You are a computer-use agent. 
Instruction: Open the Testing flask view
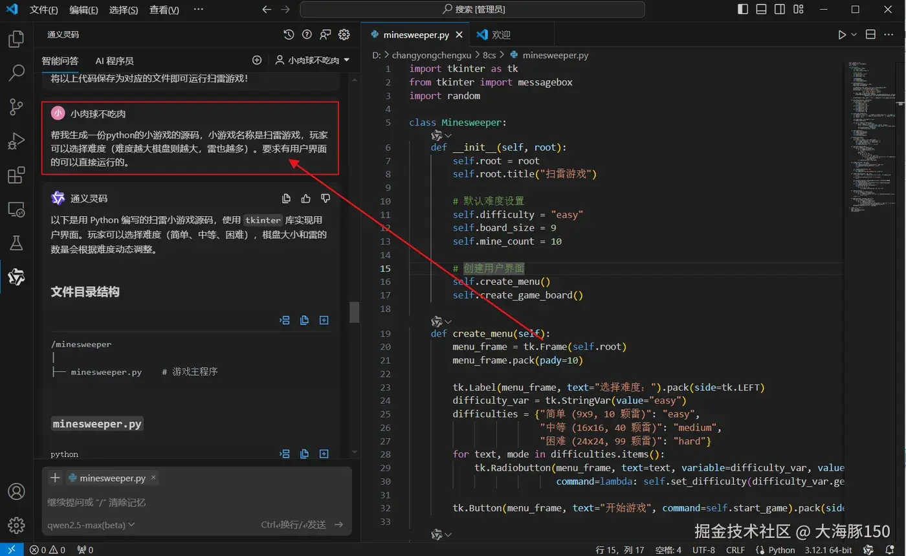[16, 243]
